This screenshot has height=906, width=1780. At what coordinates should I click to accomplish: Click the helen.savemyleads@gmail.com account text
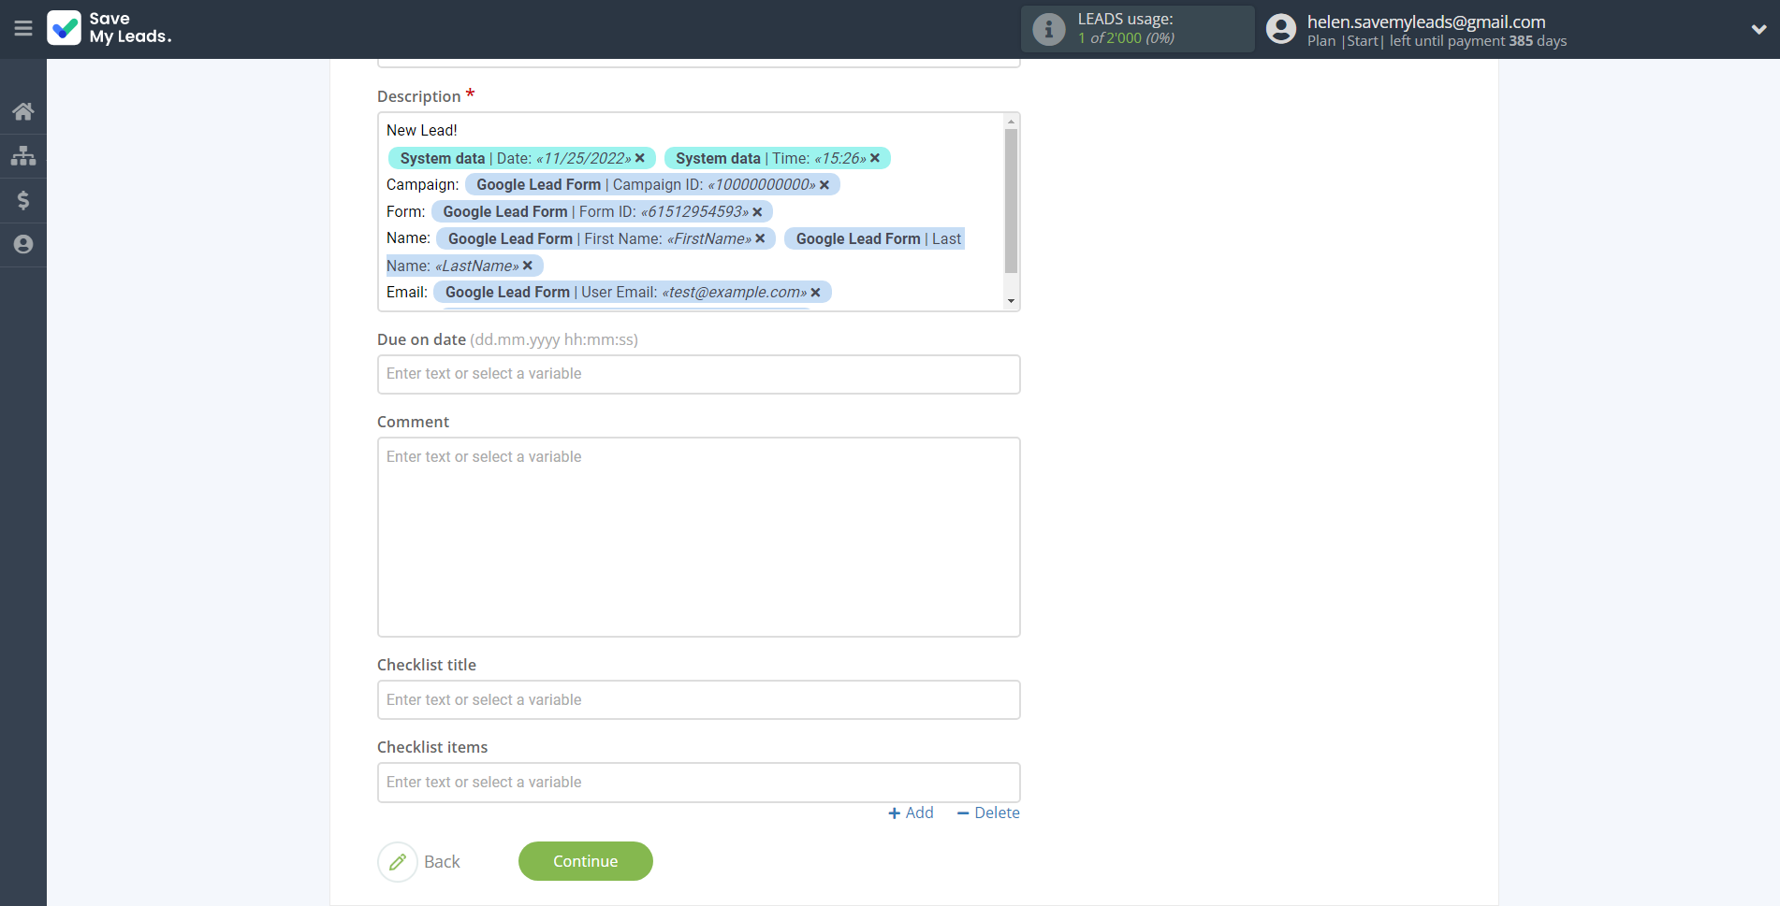1426,22
